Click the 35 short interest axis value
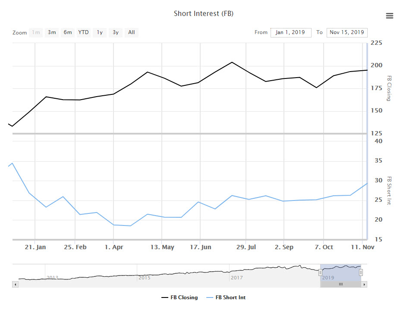 (x=378, y=161)
